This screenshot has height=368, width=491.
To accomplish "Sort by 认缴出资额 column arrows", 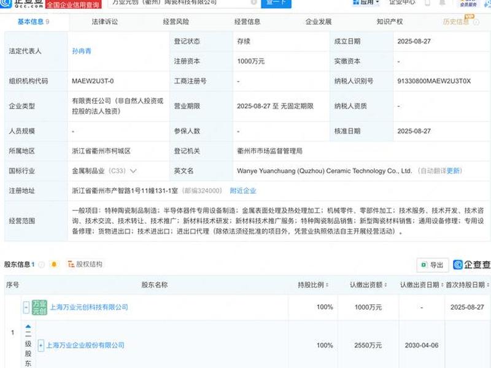I will [386, 285].
